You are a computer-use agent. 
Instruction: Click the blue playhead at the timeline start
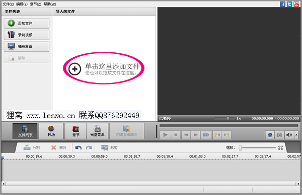3,158
